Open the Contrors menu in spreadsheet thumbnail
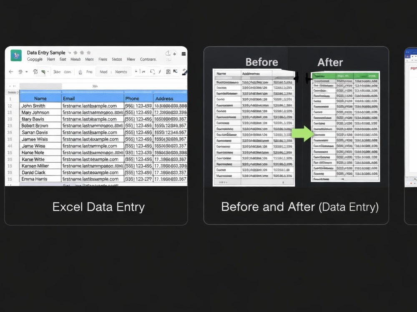This screenshot has height=312, width=417. point(148,59)
